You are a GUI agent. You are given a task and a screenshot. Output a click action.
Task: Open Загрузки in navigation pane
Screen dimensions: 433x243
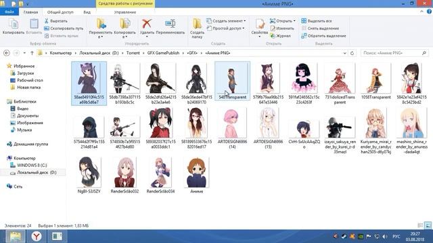[26, 74]
